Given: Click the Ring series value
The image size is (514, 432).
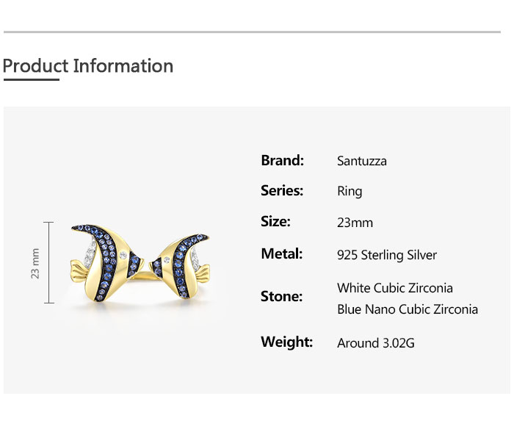Looking at the screenshot, I should click(350, 192).
